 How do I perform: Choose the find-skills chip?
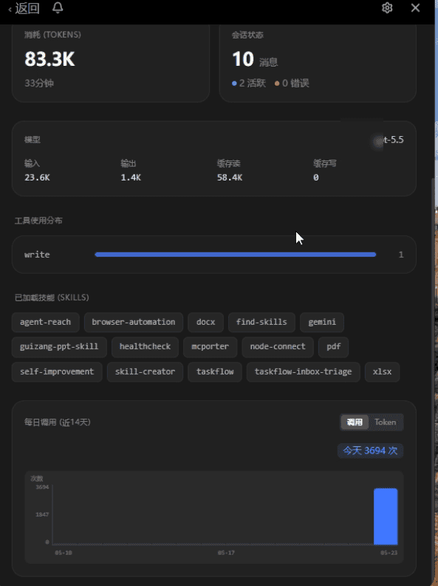tap(261, 322)
